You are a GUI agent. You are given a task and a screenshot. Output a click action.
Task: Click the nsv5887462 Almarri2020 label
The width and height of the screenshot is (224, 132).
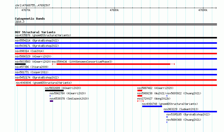coord(155,88)
